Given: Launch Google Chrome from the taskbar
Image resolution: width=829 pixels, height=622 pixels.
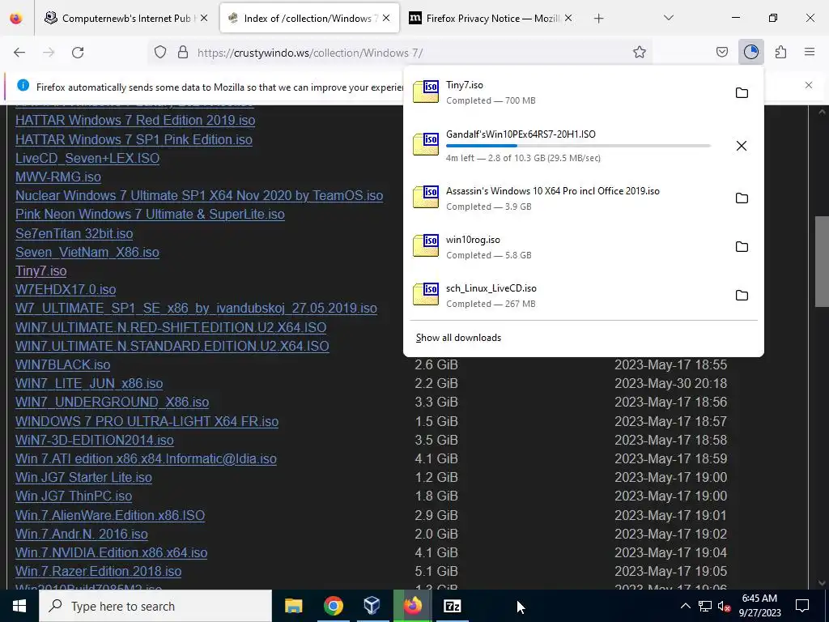Looking at the screenshot, I should coord(333,606).
